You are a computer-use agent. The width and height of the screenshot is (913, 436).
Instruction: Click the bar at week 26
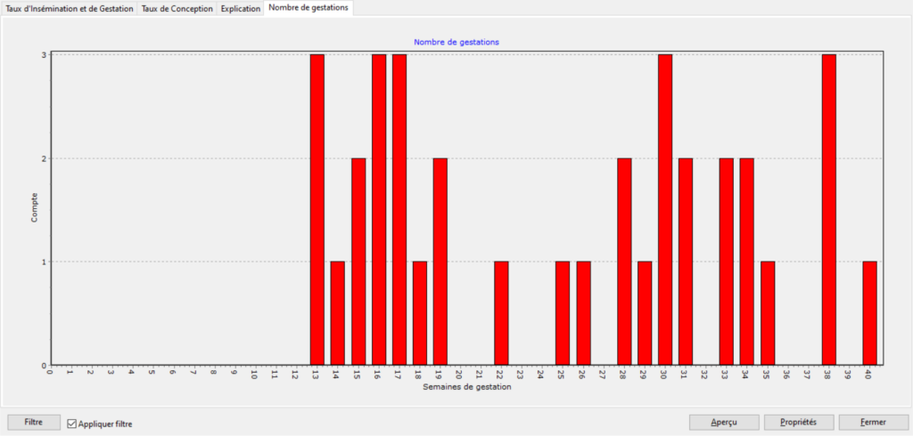(583, 313)
